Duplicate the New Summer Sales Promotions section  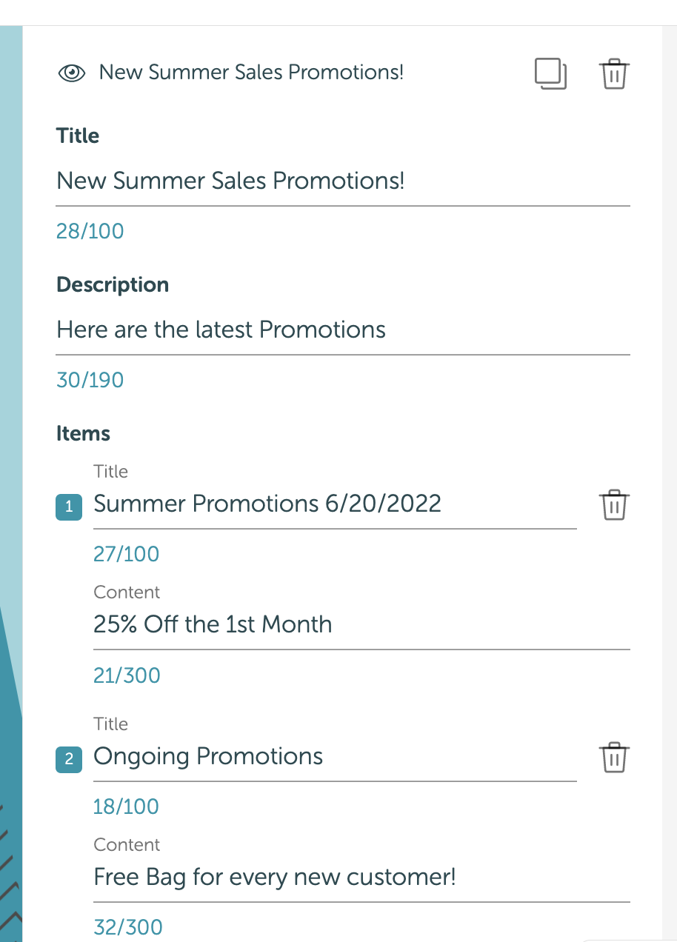(550, 74)
